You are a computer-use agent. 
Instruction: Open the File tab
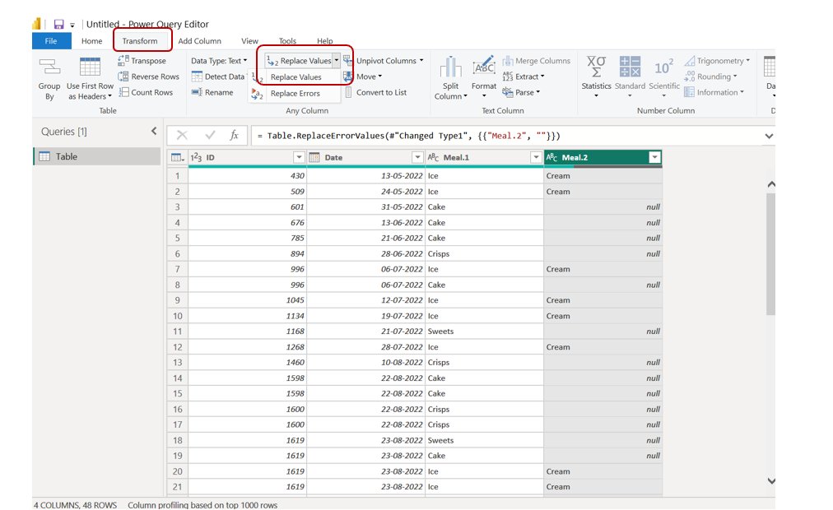tap(51, 41)
